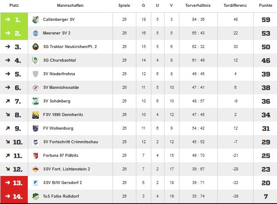The image size is (277, 204).
Task: Click the Punkte column header
Action: point(265,6)
